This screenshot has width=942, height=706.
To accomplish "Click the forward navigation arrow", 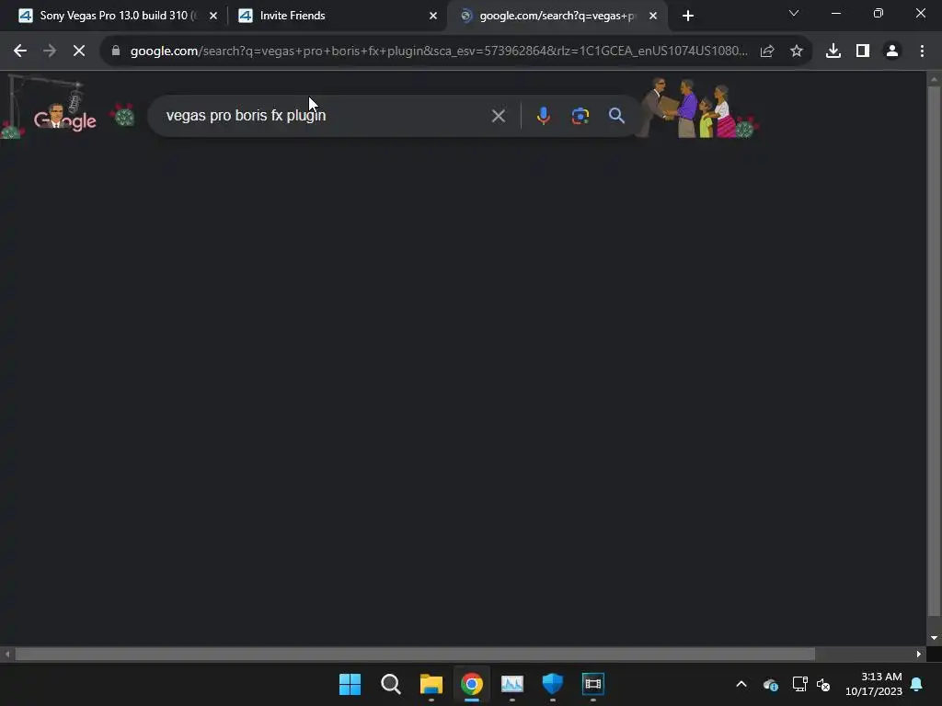I will (50, 51).
